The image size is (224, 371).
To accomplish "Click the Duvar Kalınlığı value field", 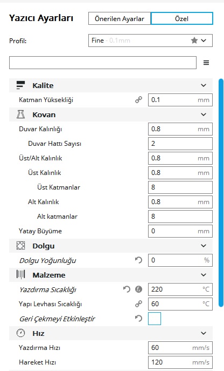I will click(x=180, y=129).
